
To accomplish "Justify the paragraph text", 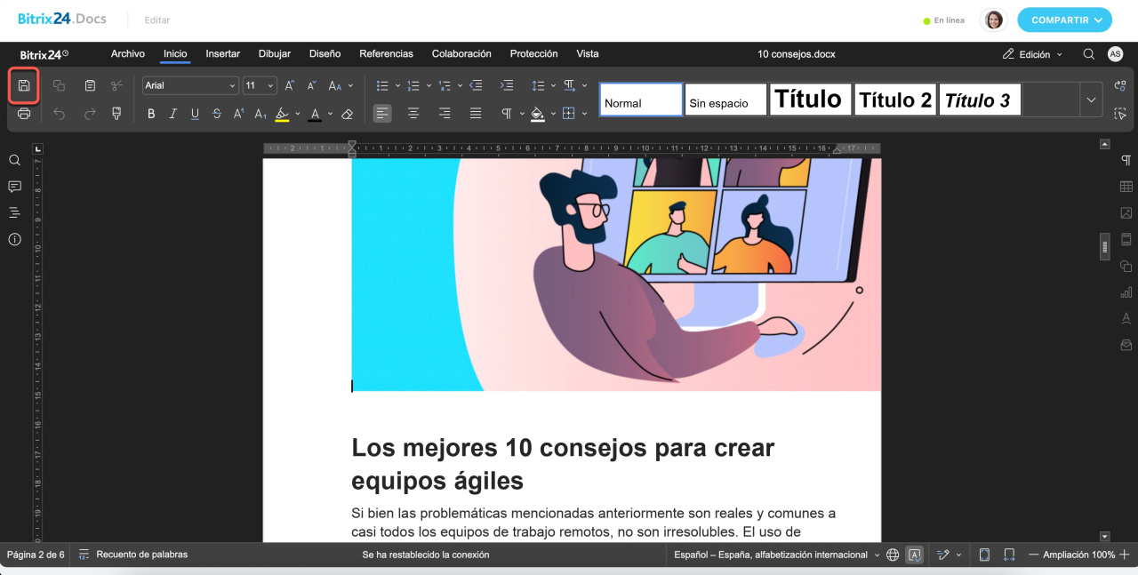I will click(x=476, y=114).
